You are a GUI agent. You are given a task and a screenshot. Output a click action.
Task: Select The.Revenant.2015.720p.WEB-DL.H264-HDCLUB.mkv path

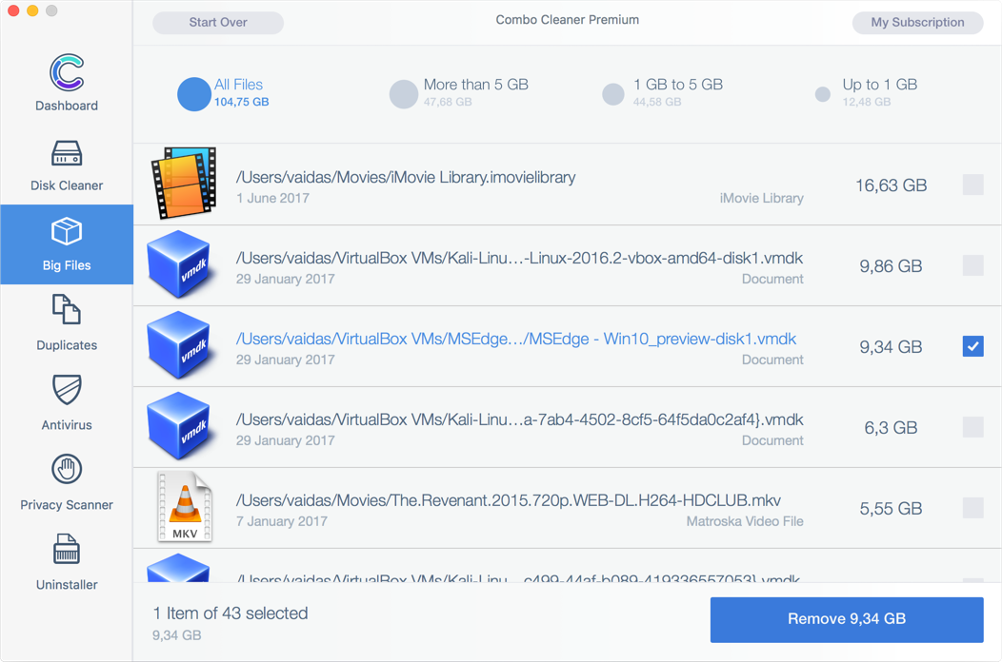(509, 500)
